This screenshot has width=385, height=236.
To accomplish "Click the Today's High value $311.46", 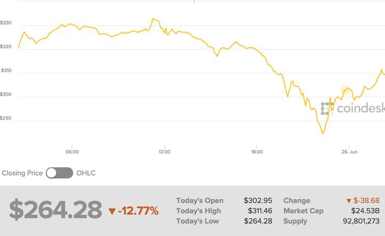I will pyautogui.click(x=258, y=211).
